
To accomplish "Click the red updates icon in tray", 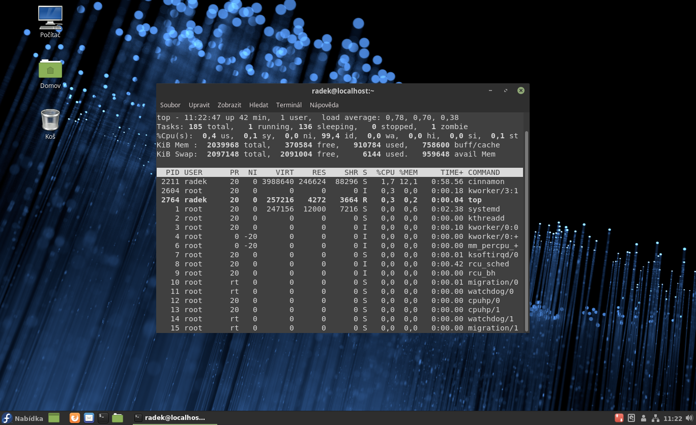I will click(619, 418).
